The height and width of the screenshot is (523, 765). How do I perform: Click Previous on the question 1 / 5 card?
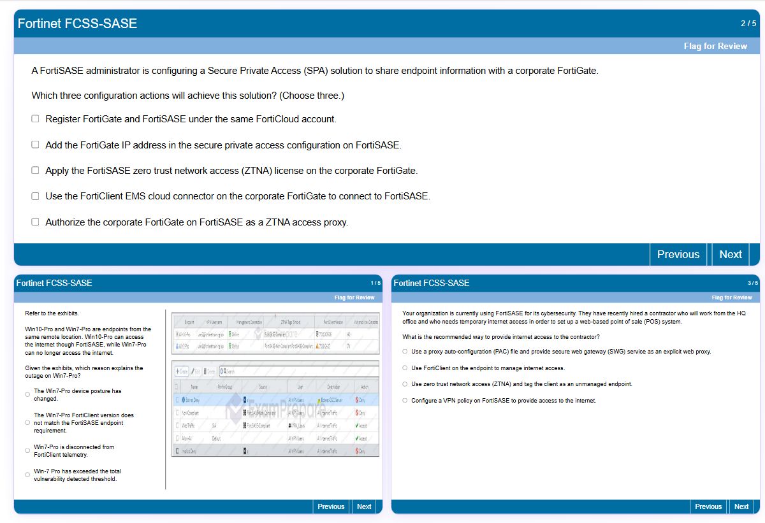[331, 506]
